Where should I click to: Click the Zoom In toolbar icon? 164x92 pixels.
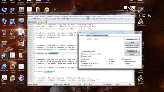[x=70, y=19]
